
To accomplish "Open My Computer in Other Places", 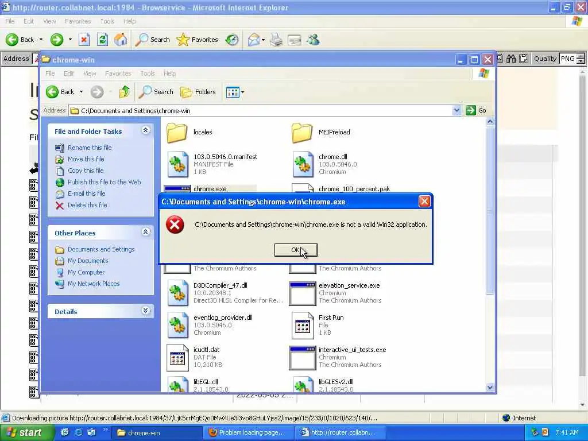I will tap(86, 272).
